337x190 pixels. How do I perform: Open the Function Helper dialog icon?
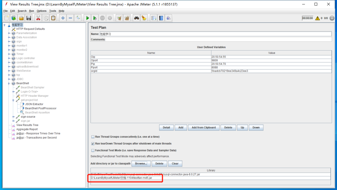tap(154, 18)
